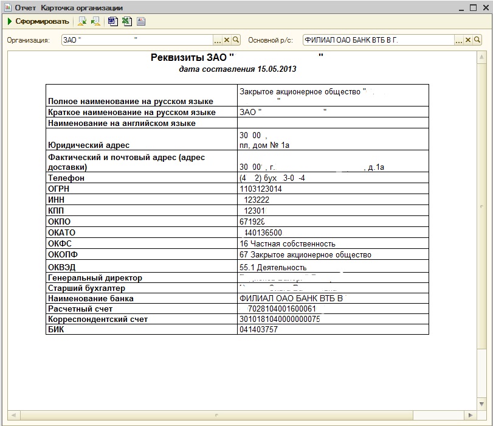Viewport: 493px width, 426px height.
Task: Open the Основной р/с magnifier lookup
Action: pos(477,40)
